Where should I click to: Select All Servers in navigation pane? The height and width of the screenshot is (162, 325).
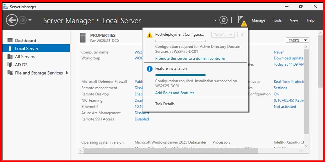pos(25,57)
